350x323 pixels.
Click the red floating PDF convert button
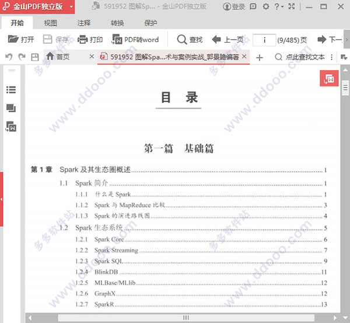(329, 78)
